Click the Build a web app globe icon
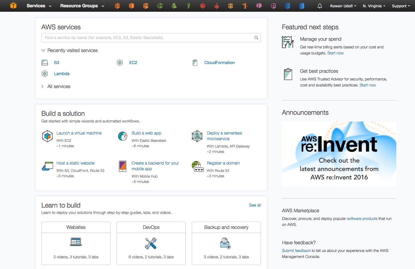 pyautogui.click(x=123, y=136)
